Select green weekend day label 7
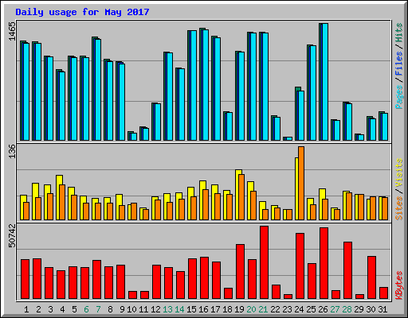Viewport: 408px width, 318px height. coord(98,309)
